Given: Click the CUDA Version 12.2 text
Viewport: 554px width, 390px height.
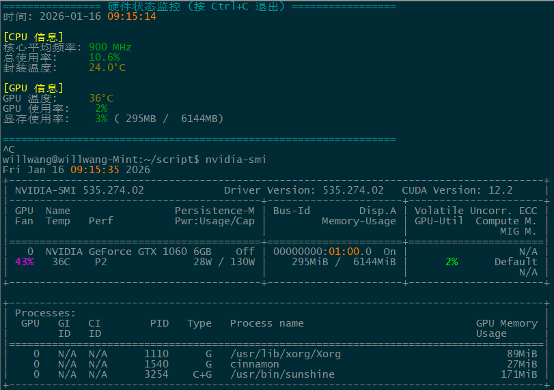Looking at the screenshot, I should (457, 190).
